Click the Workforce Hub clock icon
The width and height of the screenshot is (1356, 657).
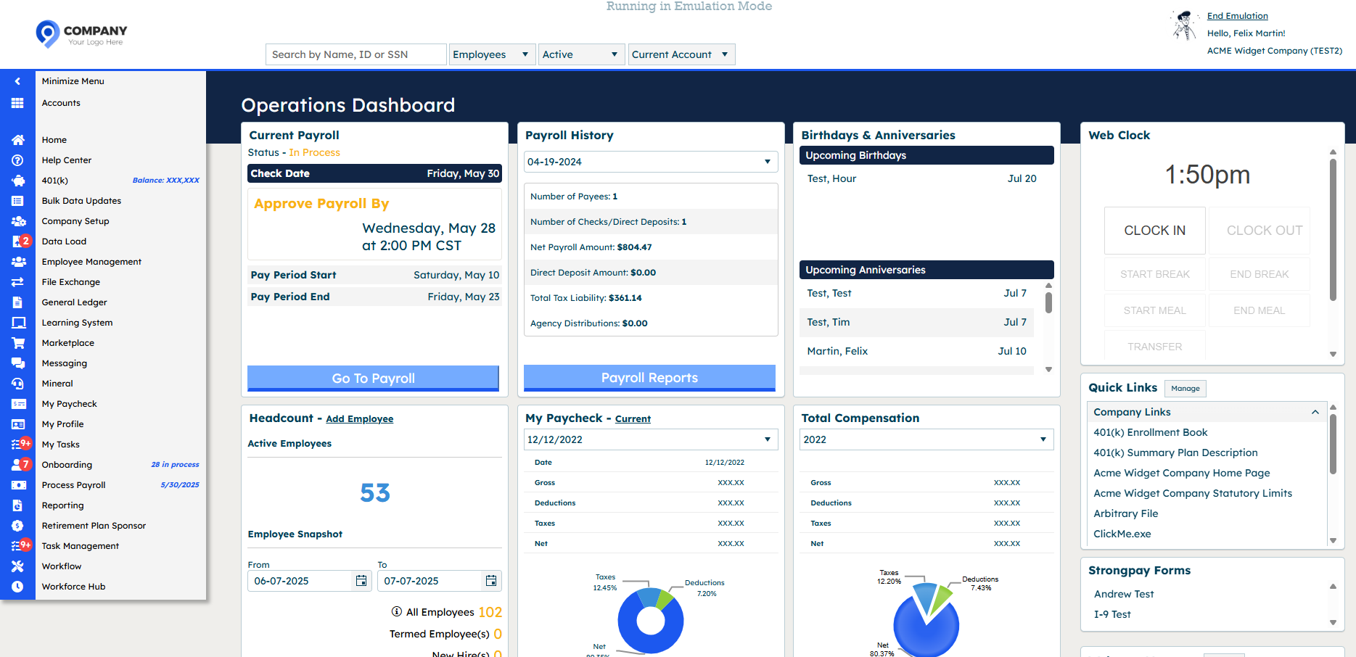pyautogui.click(x=17, y=587)
